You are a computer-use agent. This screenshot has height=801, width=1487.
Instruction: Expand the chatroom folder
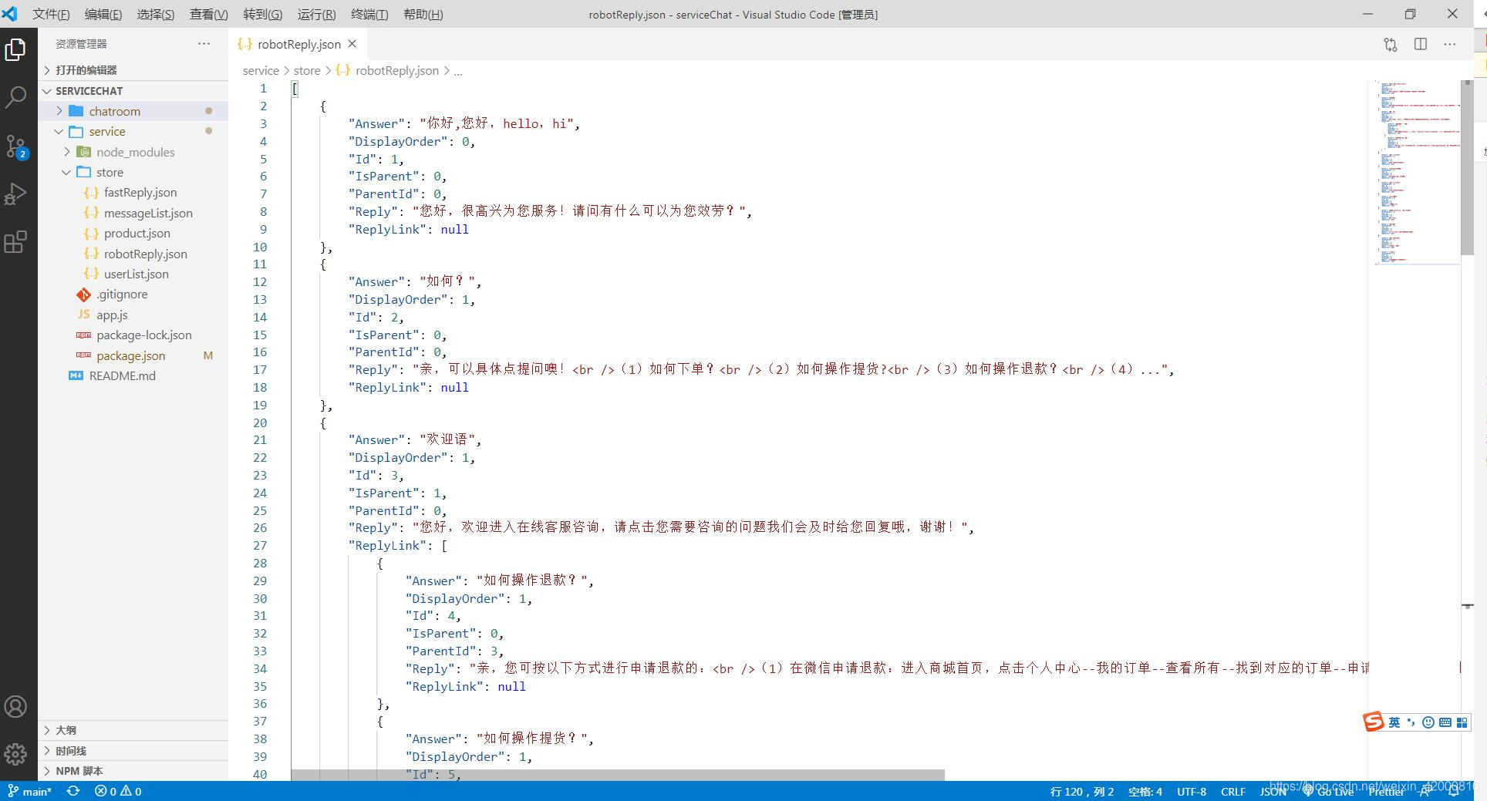click(x=133, y=111)
